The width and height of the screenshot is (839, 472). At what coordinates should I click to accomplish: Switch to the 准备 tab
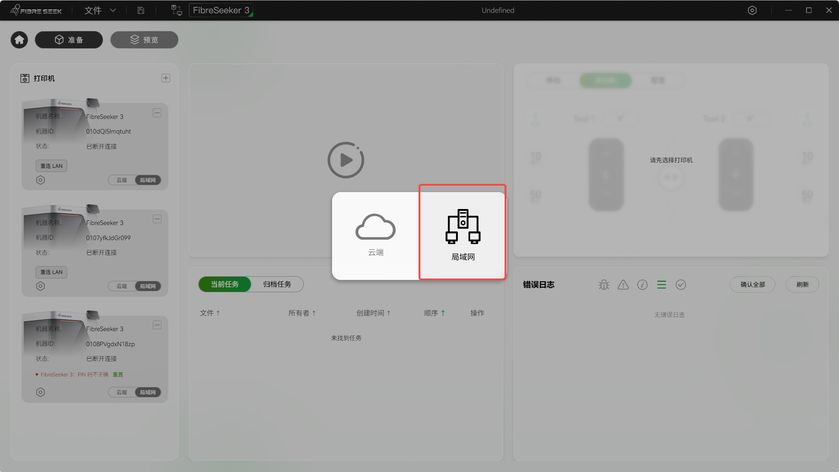pyautogui.click(x=69, y=40)
